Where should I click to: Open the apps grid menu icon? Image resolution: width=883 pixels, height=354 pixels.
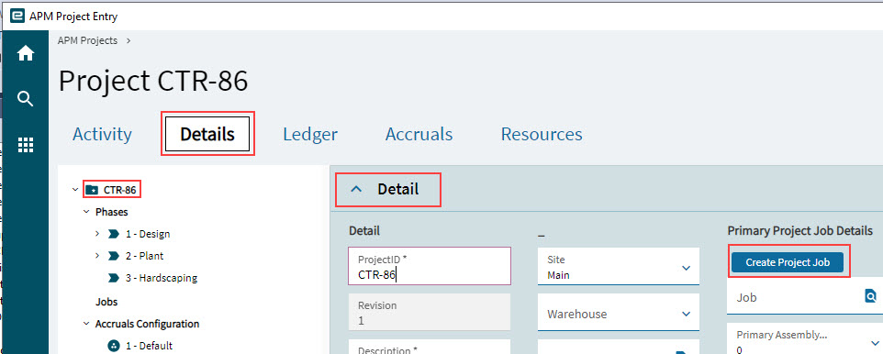point(26,145)
